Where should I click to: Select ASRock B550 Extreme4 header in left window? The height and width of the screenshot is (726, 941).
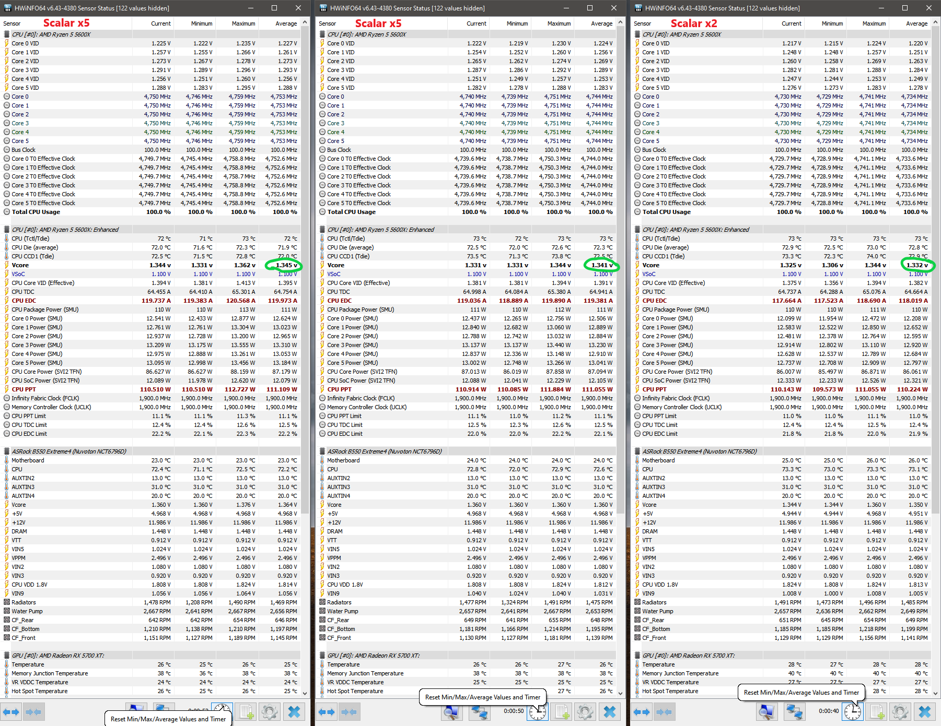151,451
